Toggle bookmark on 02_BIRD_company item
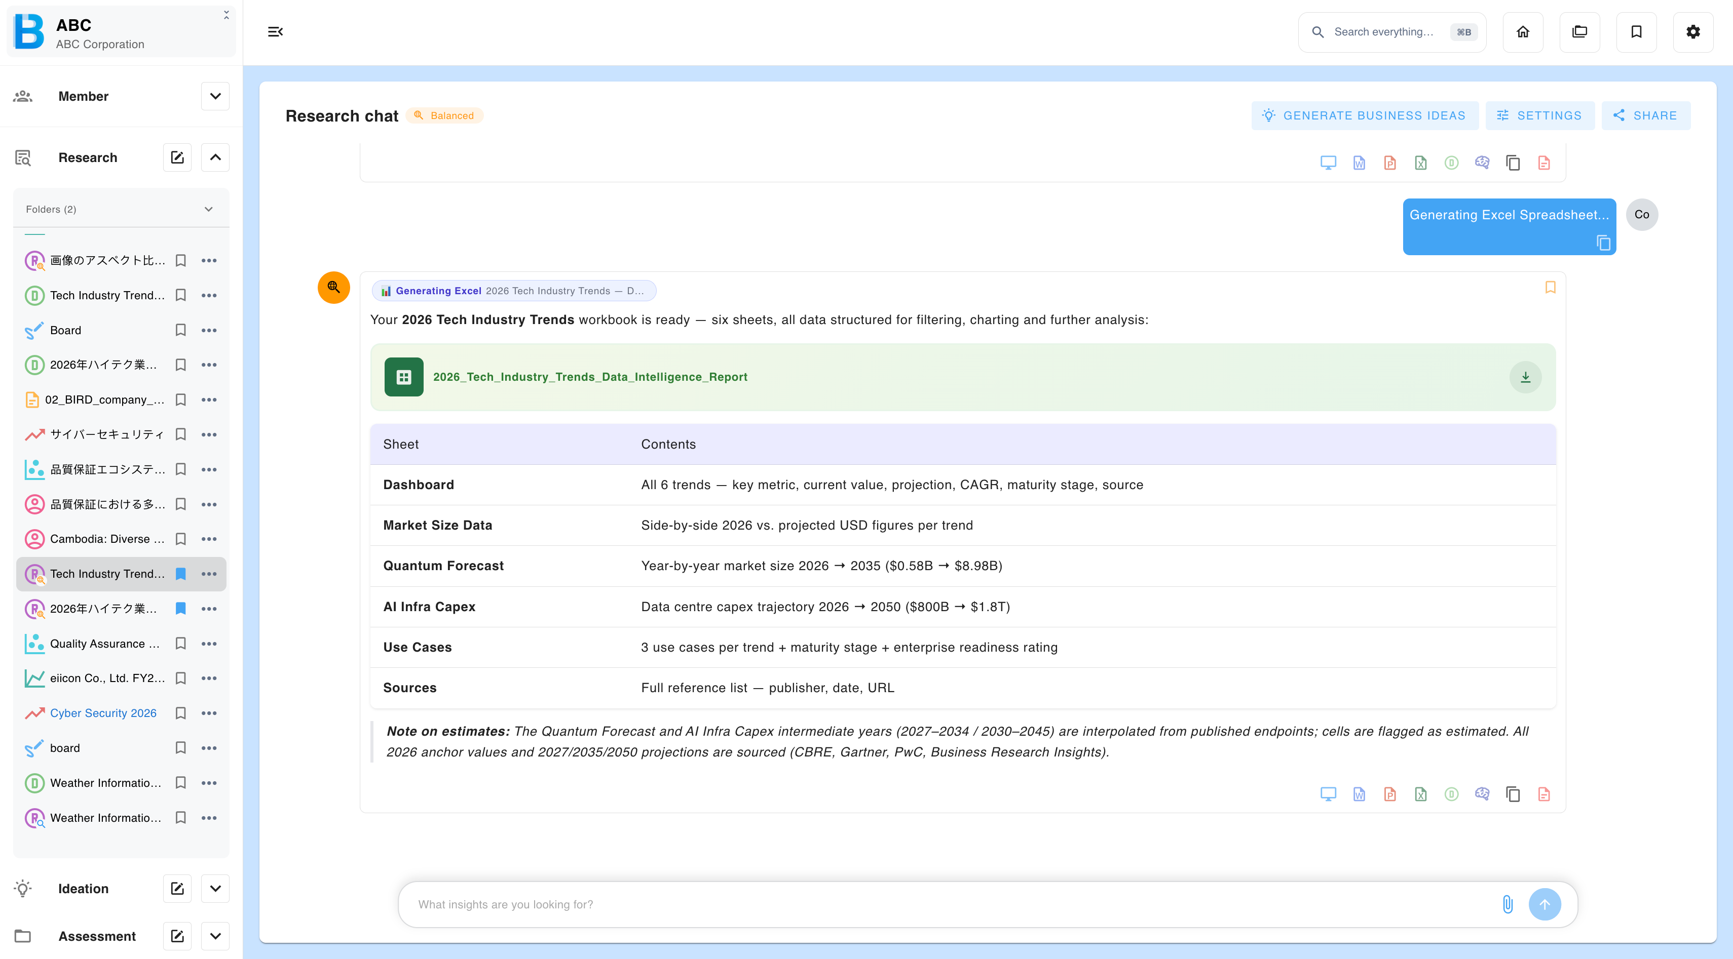The width and height of the screenshot is (1733, 959). coord(180,400)
